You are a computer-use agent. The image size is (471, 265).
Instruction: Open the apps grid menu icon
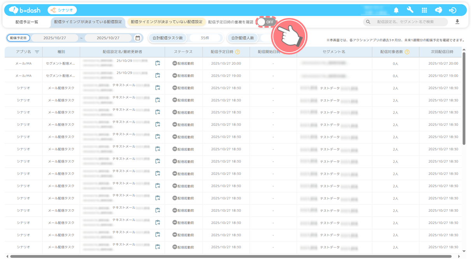pos(424,11)
